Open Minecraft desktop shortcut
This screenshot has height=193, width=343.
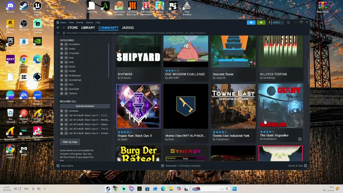pos(92,8)
